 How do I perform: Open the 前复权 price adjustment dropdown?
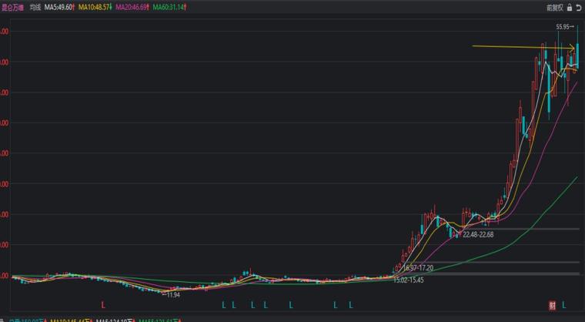point(555,8)
